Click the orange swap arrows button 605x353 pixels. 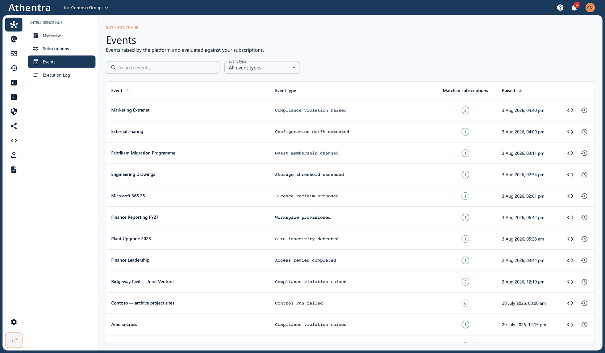point(14,340)
